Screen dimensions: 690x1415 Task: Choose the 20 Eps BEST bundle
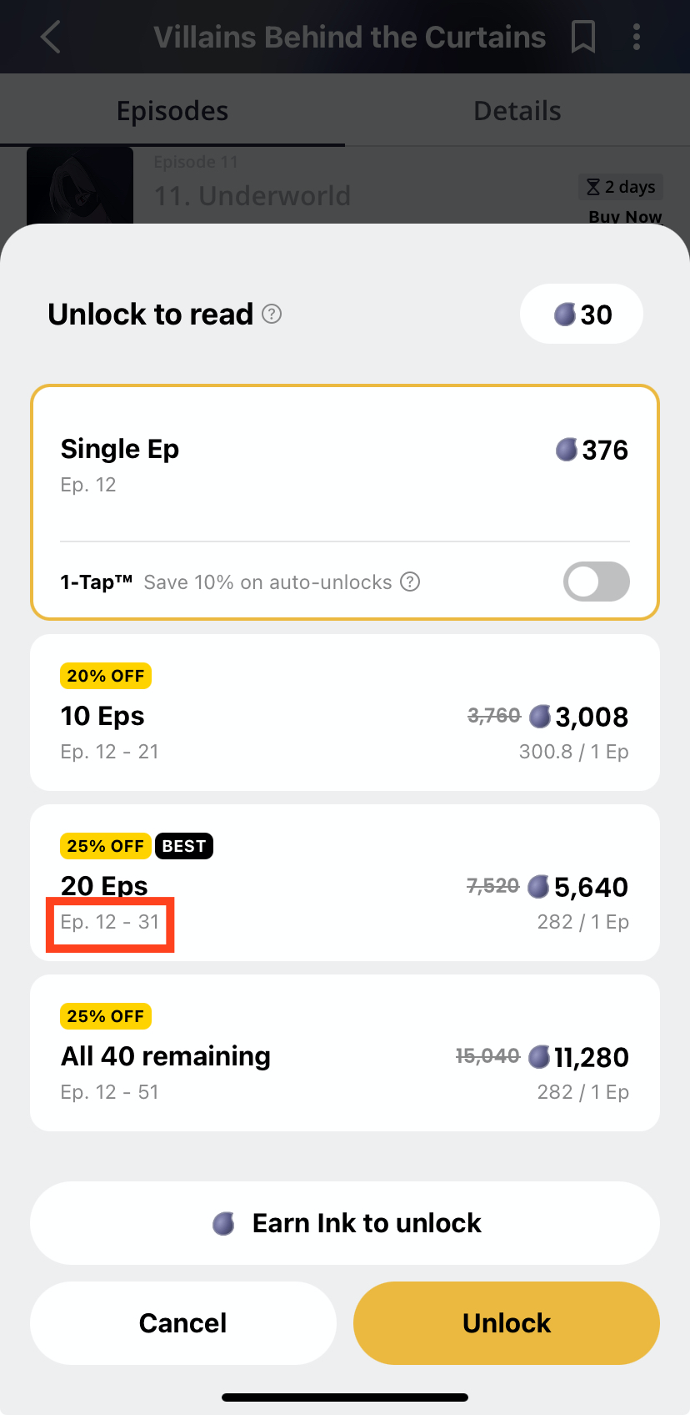344,883
